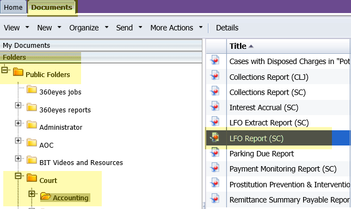This screenshot has width=351, height=209.
Task: Click the Interest Accrual (SC) document icon
Action: (215, 106)
